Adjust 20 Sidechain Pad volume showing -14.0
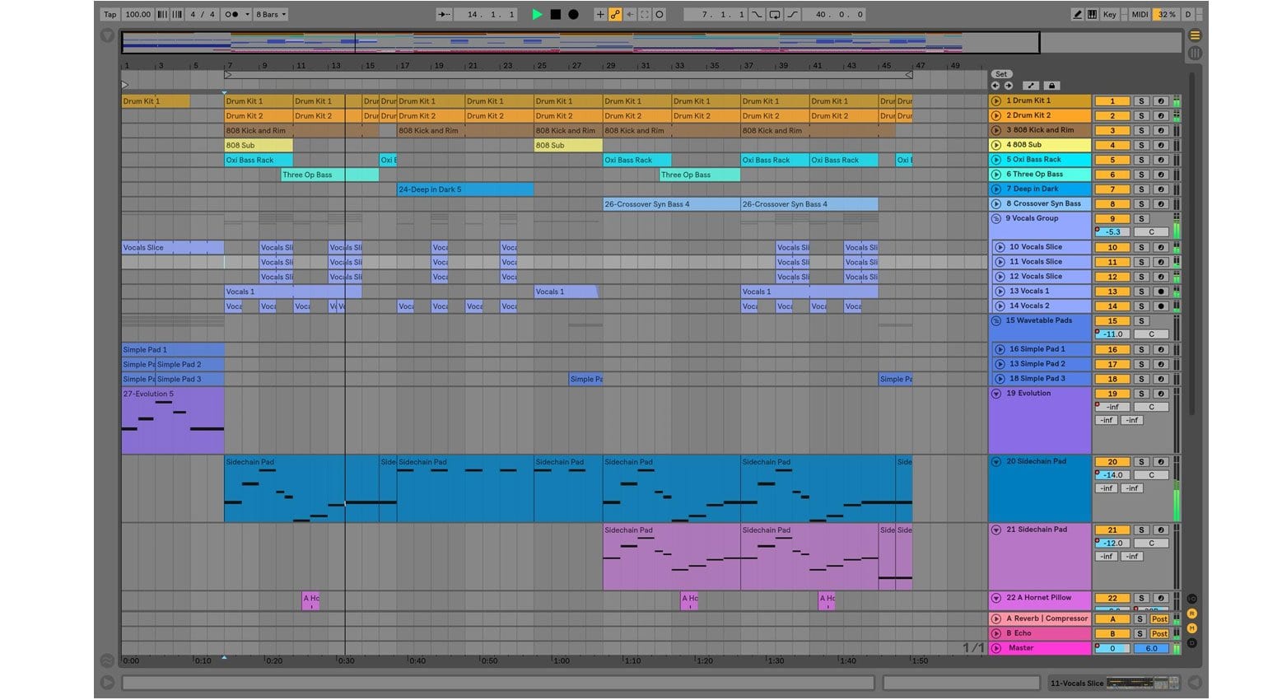 pos(1112,475)
